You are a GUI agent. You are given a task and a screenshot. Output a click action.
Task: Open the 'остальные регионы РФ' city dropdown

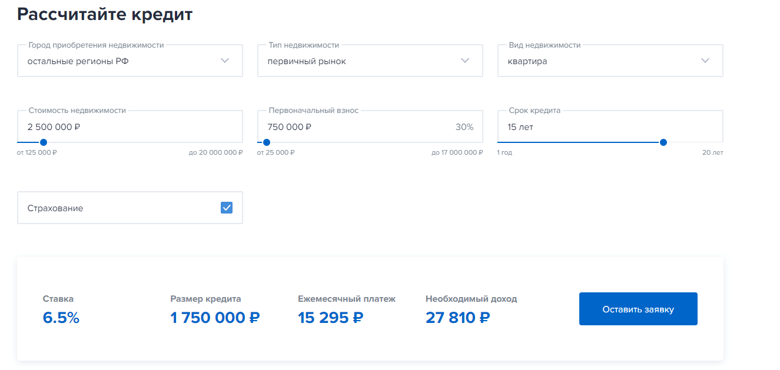(x=118, y=61)
